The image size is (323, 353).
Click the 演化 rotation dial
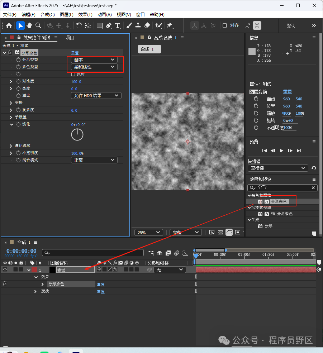(x=77, y=135)
